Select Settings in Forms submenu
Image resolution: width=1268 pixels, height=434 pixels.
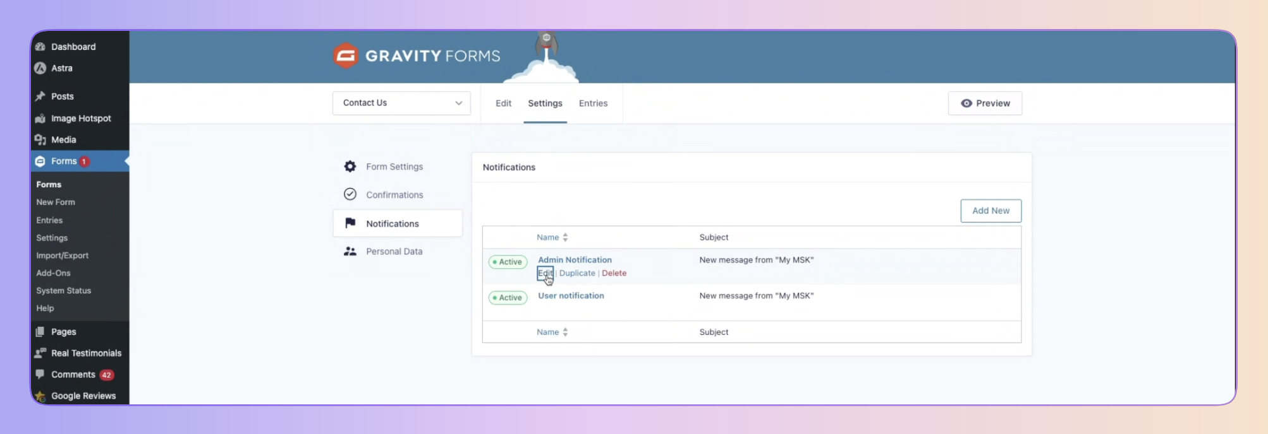pos(52,238)
